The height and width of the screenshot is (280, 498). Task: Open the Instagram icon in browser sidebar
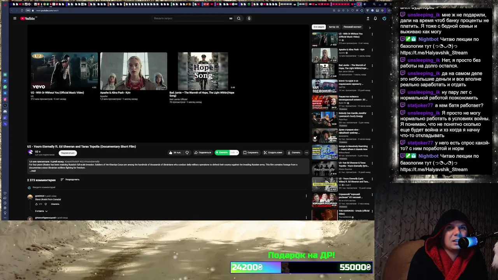pyautogui.click(x=5, y=99)
